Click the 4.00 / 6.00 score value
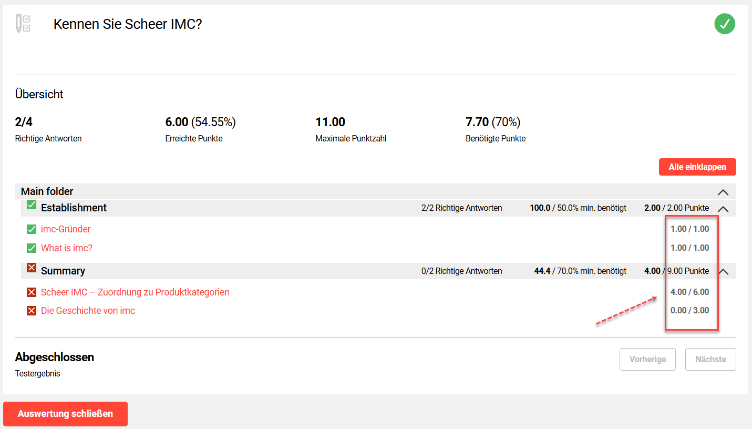752x429 pixels. (x=690, y=292)
